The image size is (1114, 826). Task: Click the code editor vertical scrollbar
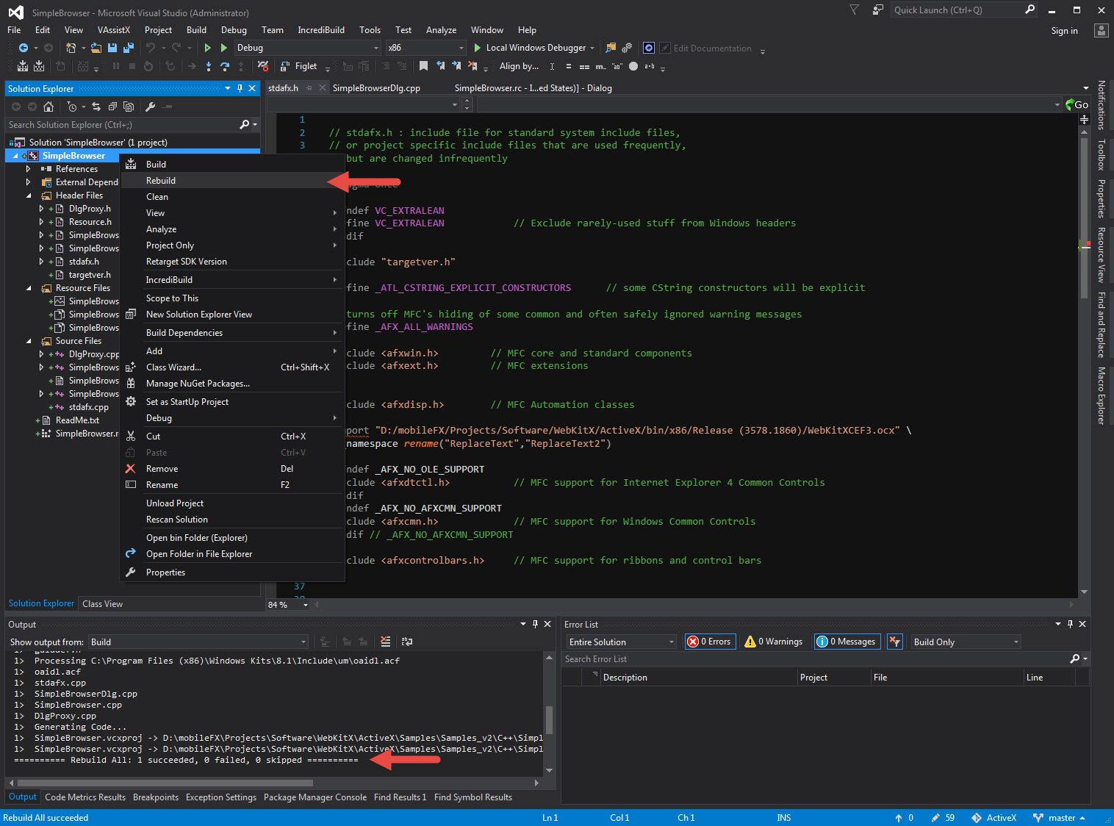1084,218
